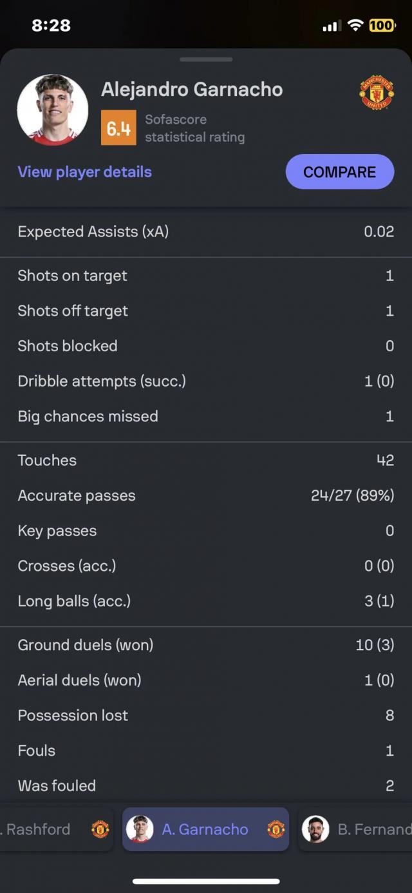Tap the battery indicator in status bar

pyautogui.click(x=382, y=26)
